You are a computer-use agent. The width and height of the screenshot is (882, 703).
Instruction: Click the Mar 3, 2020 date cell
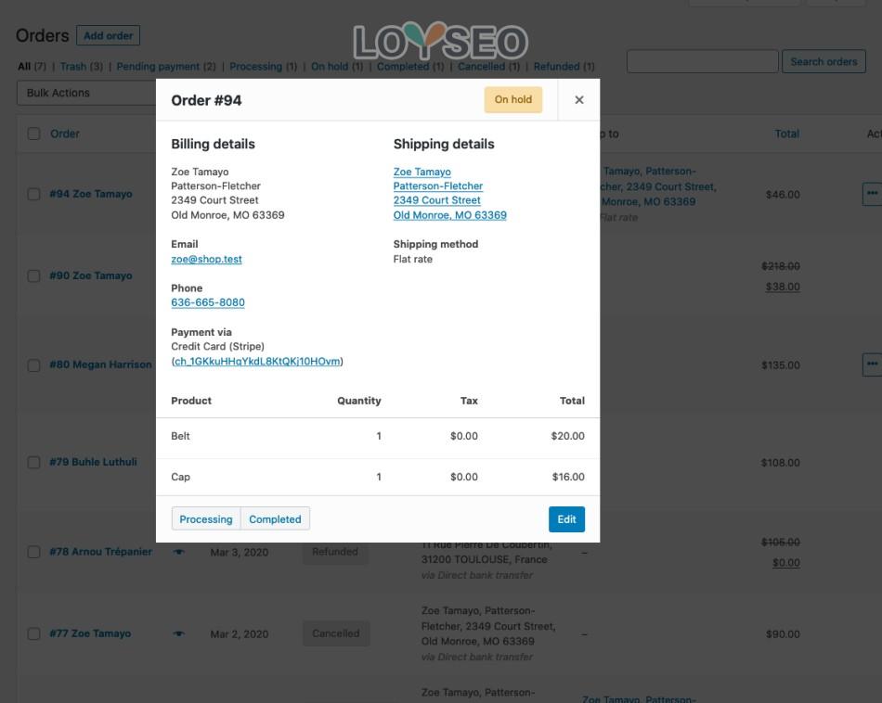point(239,553)
